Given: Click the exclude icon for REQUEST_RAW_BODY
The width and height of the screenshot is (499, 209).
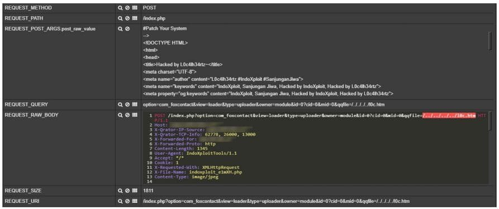Looking at the screenshot, I should click(x=127, y=115).
